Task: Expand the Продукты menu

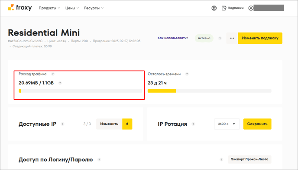Action: [49, 8]
